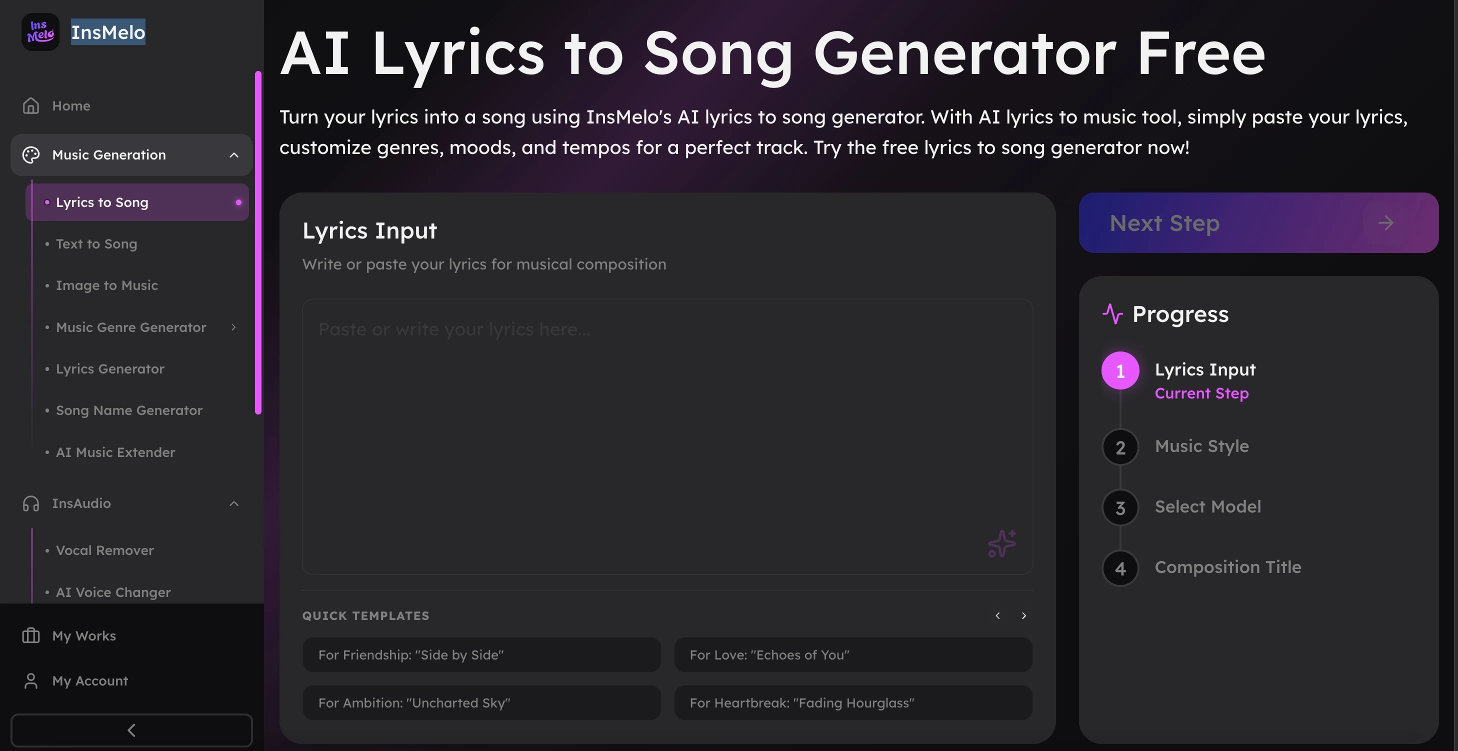
Task: Open the Text to Song page
Action: (x=96, y=244)
